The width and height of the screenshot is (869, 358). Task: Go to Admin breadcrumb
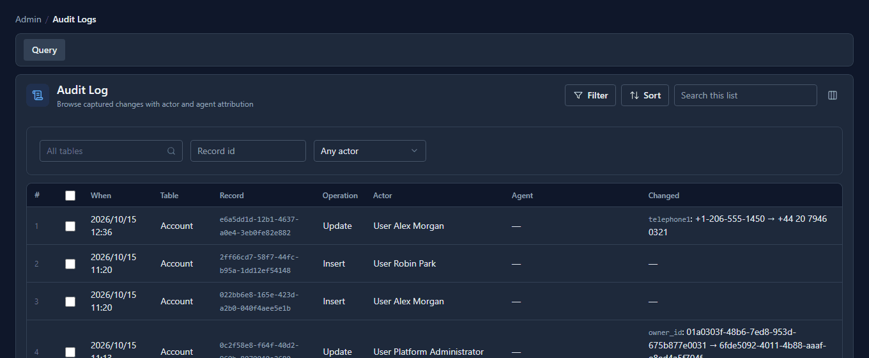pyautogui.click(x=28, y=19)
